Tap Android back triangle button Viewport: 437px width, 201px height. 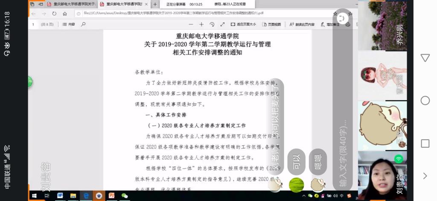[x=425, y=57]
